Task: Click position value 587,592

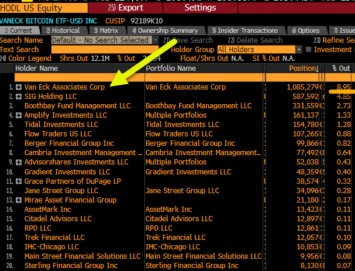Action: pyautogui.click(x=306, y=97)
